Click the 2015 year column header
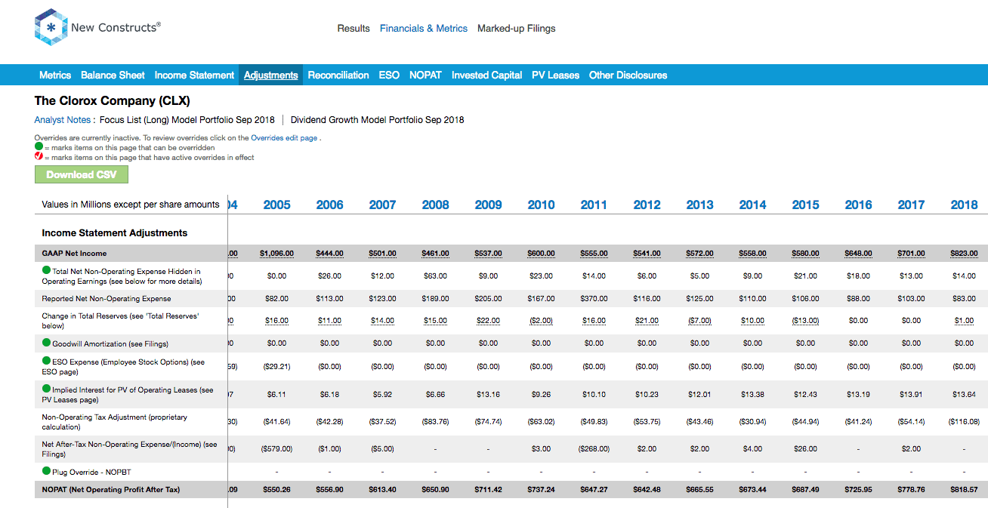This screenshot has width=988, height=508. (805, 205)
